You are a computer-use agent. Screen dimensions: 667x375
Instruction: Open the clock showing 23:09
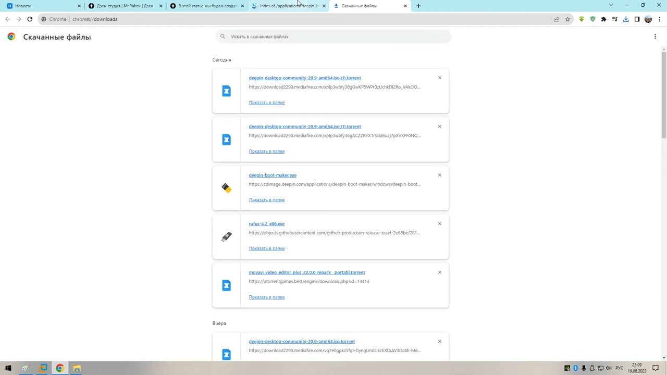pyautogui.click(x=637, y=368)
